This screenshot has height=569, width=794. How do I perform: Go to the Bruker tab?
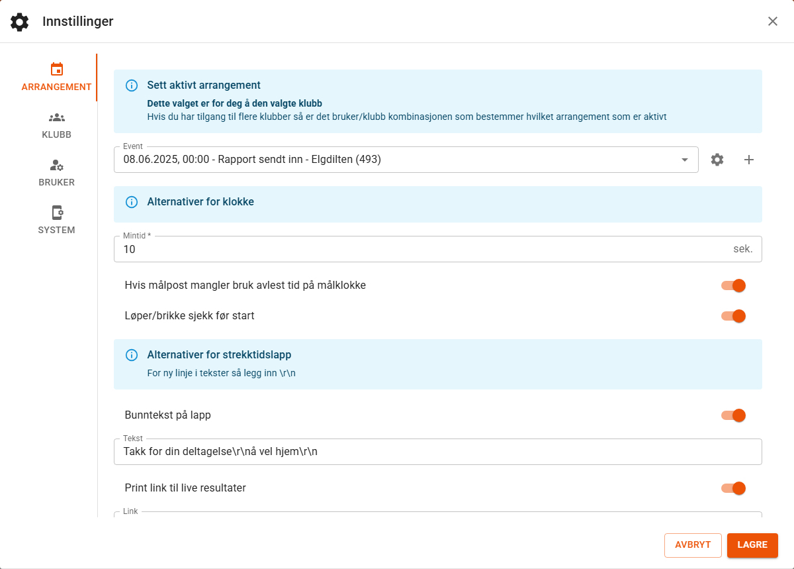coord(56,173)
